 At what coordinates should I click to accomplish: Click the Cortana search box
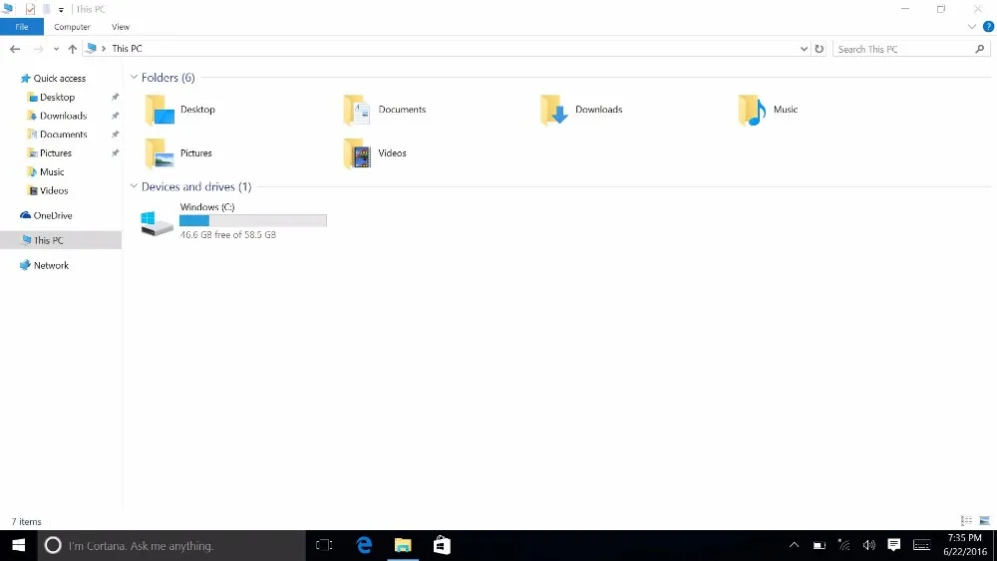171,545
